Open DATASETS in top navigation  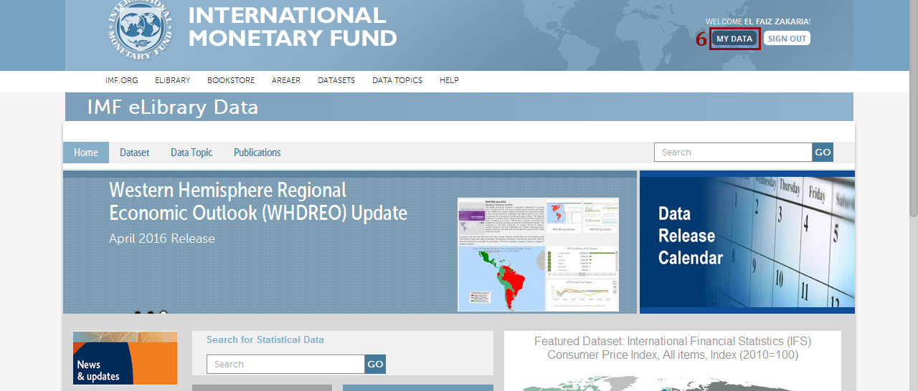(336, 80)
